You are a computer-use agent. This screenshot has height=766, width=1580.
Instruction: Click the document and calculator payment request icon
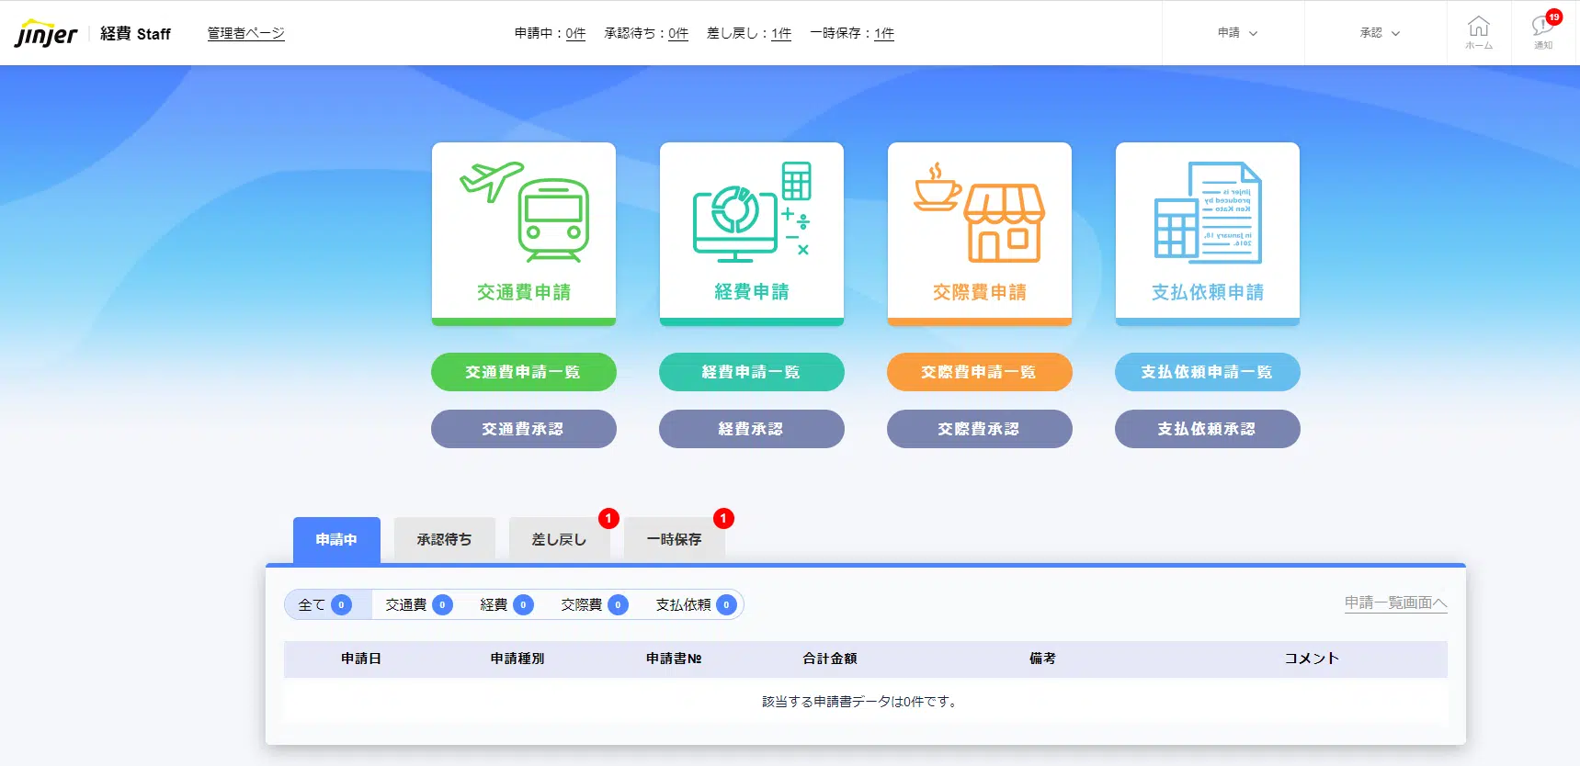point(1208,213)
